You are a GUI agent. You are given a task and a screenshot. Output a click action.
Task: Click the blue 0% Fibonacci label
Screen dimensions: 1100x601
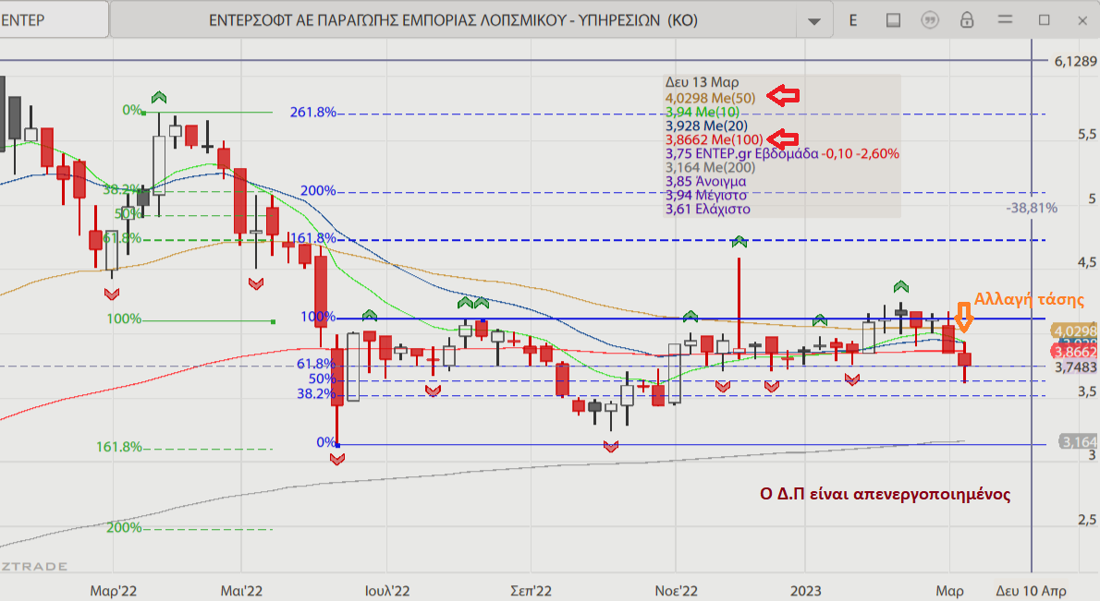325,442
